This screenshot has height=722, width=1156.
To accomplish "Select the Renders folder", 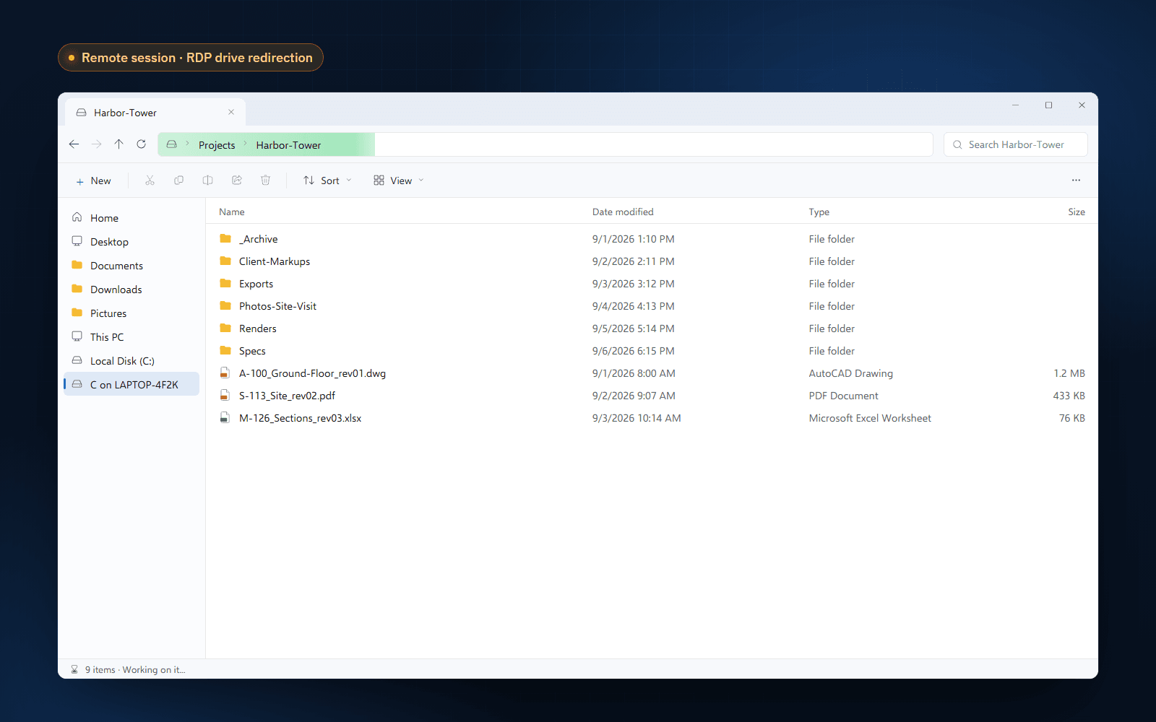I will pyautogui.click(x=652, y=329).
